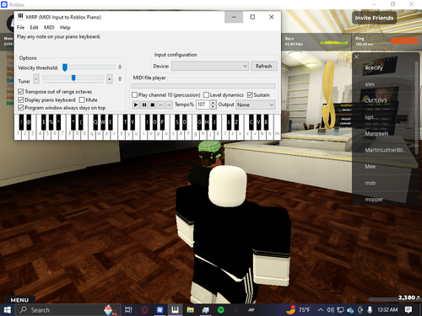Image resolution: width=422 pixels, height=316 pixels.
Task: Open the Help menu in MIRP
Action: click(x=65, y=28)
